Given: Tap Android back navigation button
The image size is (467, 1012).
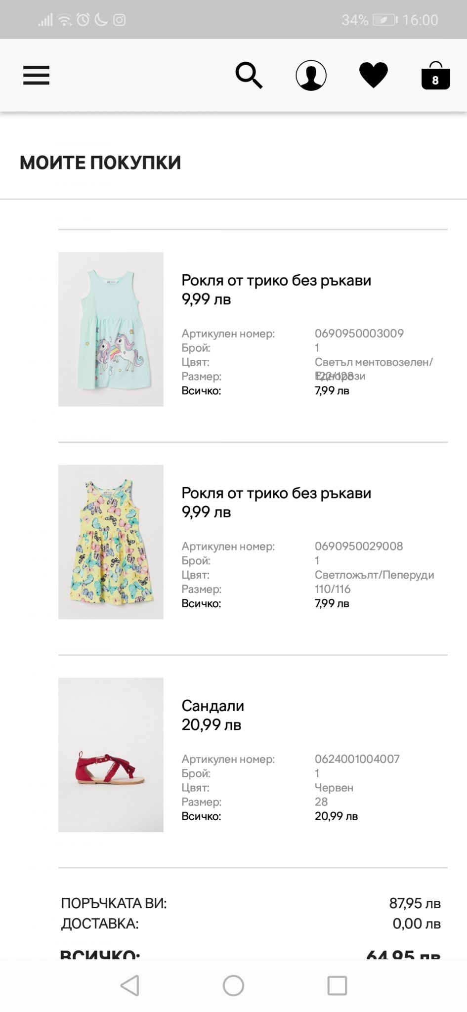Looking at the screenshot, I should [x=130, y=985].
